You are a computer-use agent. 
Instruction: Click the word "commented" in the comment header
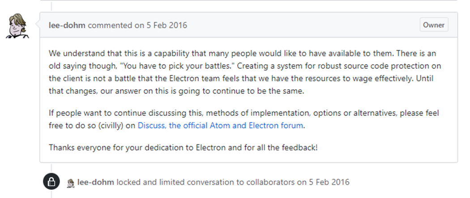click(x=111, y=25)
